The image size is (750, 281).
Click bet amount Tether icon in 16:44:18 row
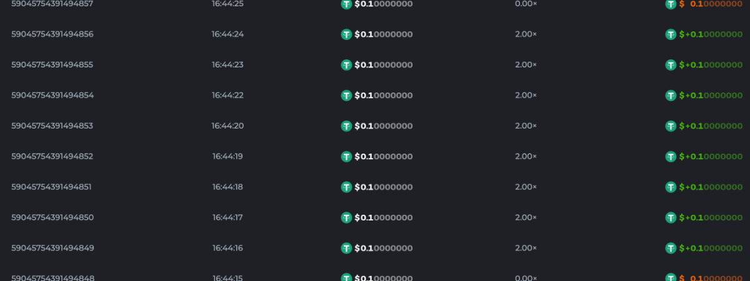pyautogui.click(x=346, y=187)
